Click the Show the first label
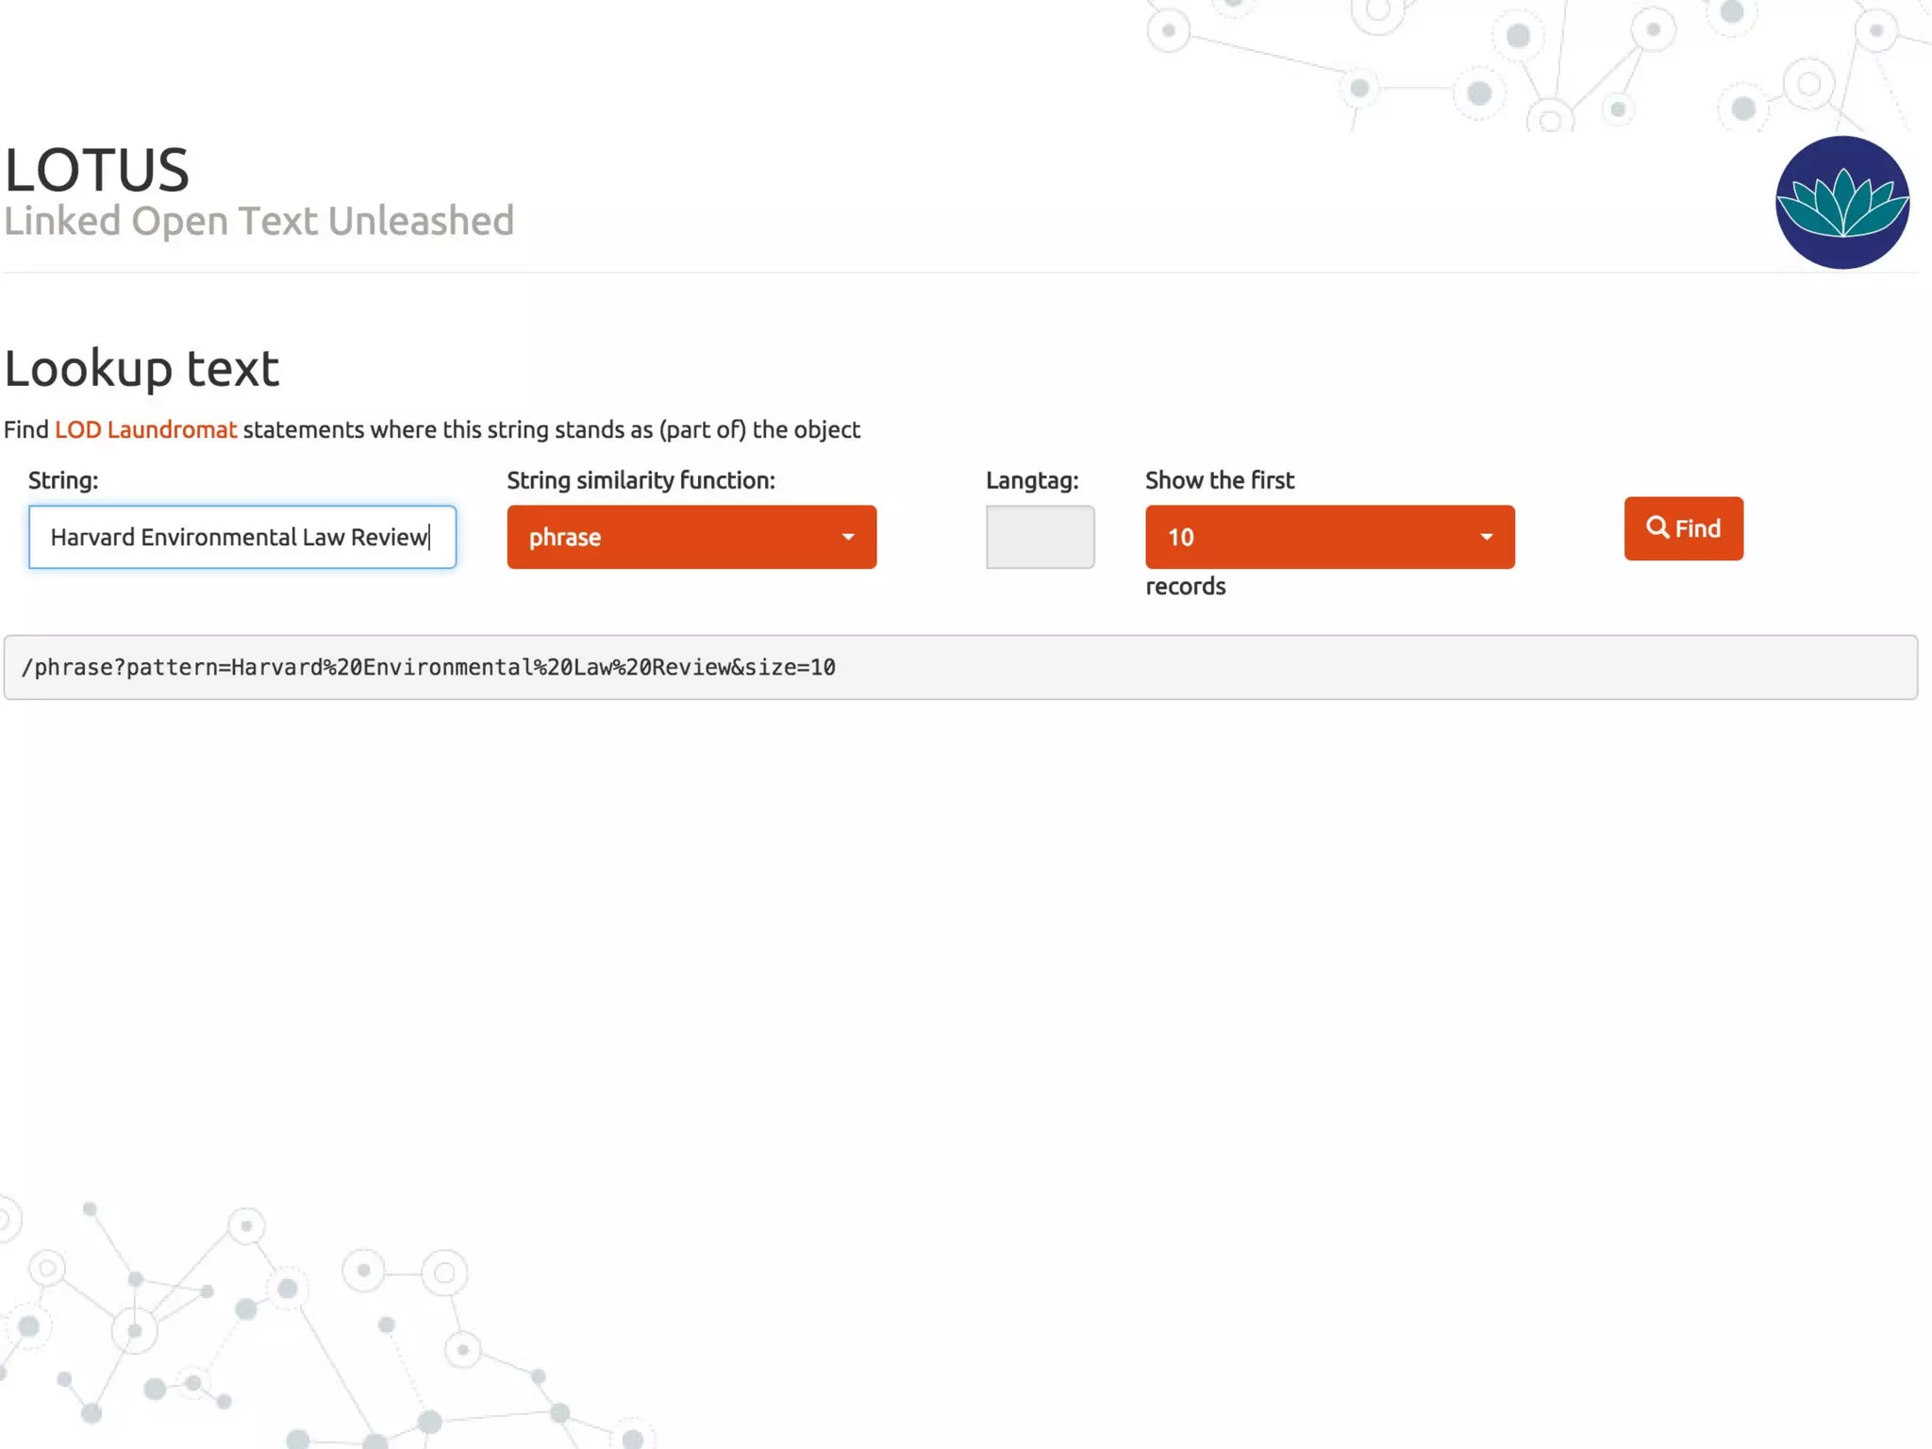Screen dimensions: 1932x1449 pyautogui.click(x=1219, y=481)
